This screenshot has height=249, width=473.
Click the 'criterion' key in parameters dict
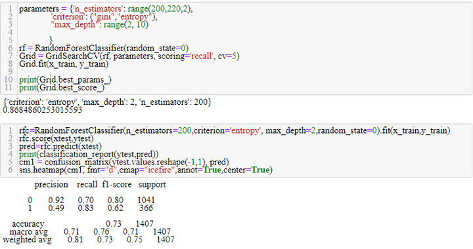click(68, 16)
